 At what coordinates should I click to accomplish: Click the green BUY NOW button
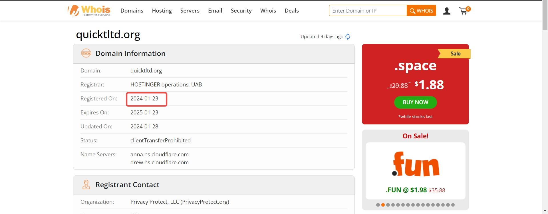pos(415,102)
